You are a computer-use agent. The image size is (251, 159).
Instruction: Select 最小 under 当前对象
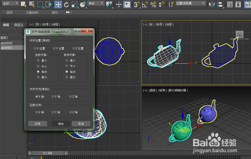point(38,60)
